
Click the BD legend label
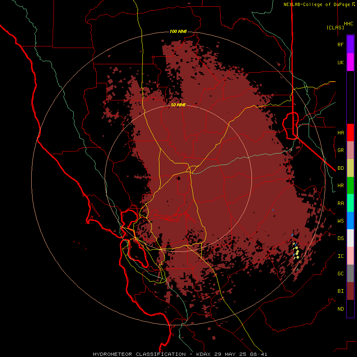[340, 168]
